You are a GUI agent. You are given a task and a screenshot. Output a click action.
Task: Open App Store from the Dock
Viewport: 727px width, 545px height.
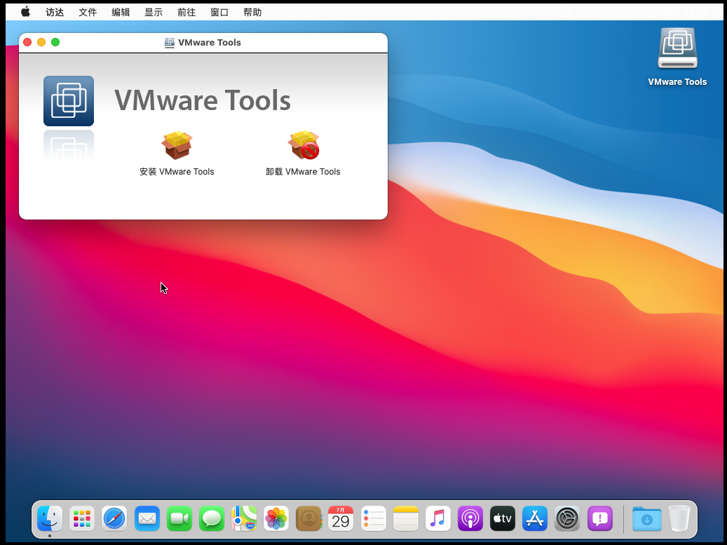click(x=535, y=518)
